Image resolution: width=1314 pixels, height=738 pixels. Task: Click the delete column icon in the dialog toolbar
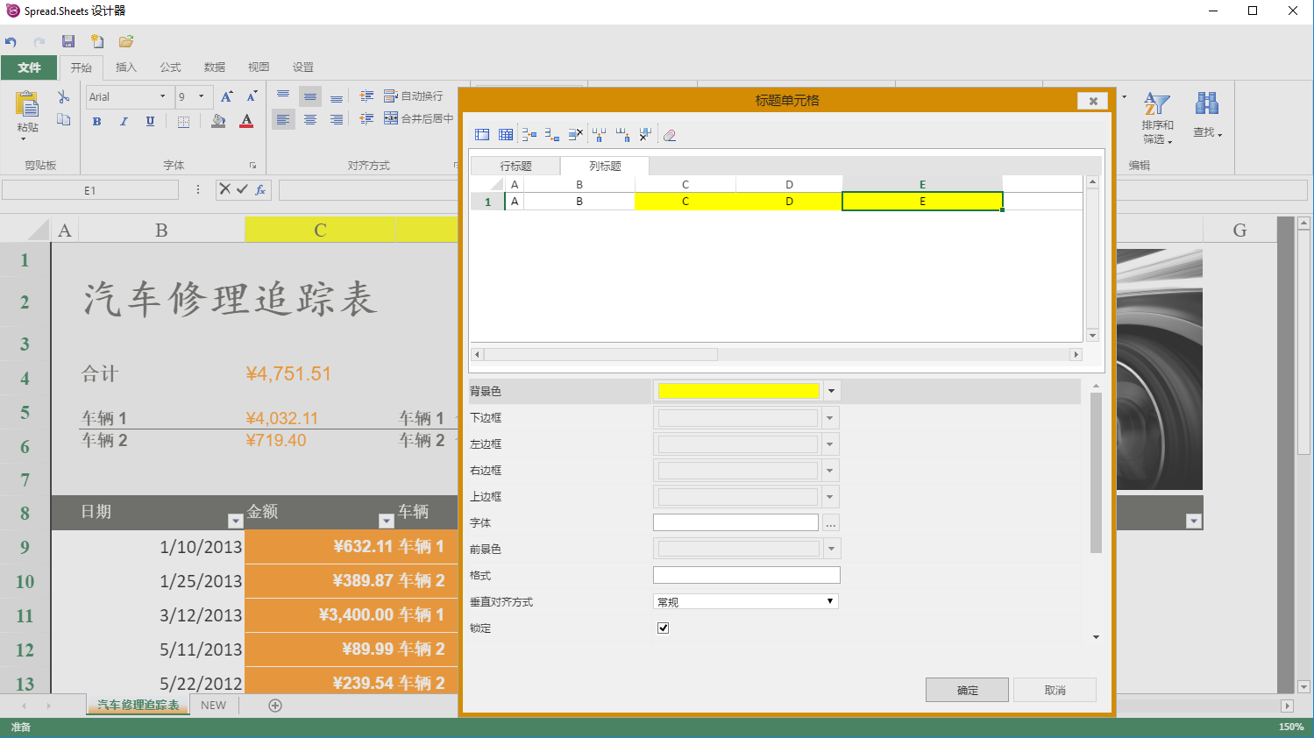click(x=645, y=134)
